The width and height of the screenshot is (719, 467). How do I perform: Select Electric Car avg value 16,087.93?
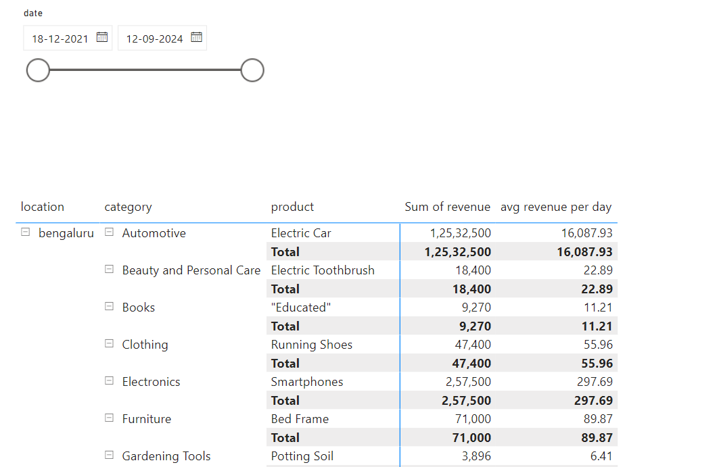587,233
